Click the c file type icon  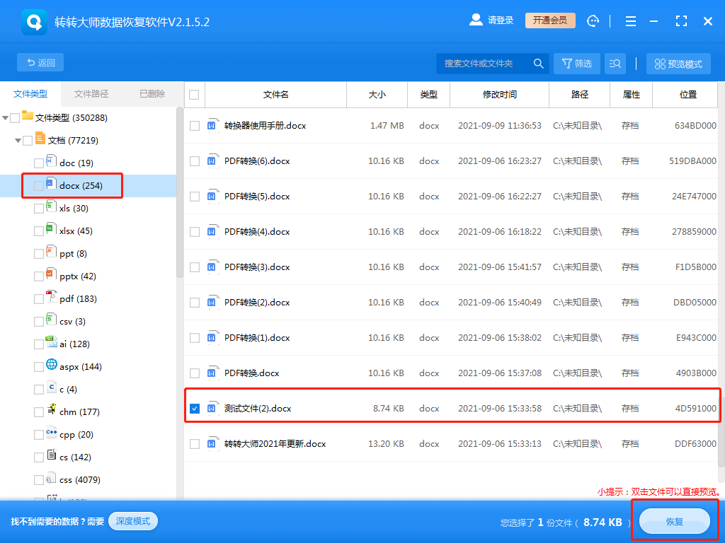click(51, 387)
